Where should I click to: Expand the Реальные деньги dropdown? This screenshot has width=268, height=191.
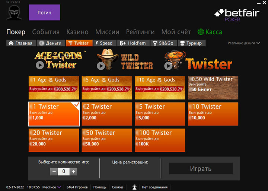244,43
